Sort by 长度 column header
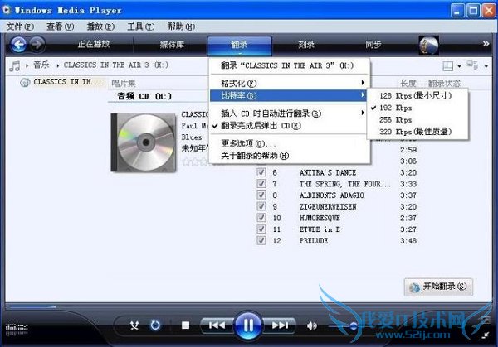This screenshot has width=498, height=347. pyautogui.click(x=408, y=84)
